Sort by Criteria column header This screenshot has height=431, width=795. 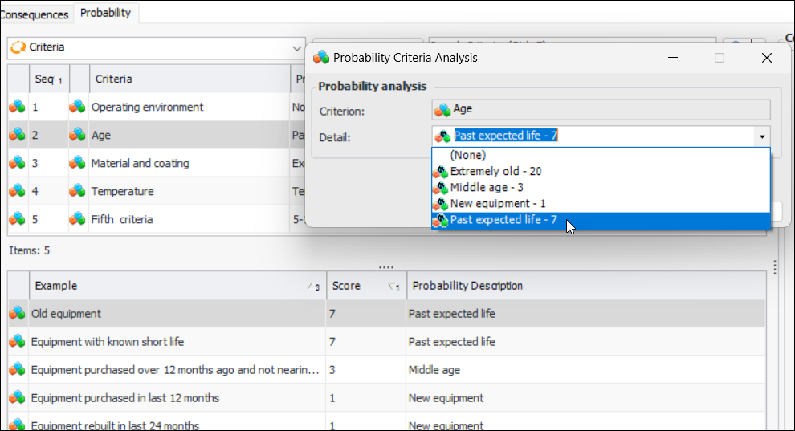coord(190,79)
